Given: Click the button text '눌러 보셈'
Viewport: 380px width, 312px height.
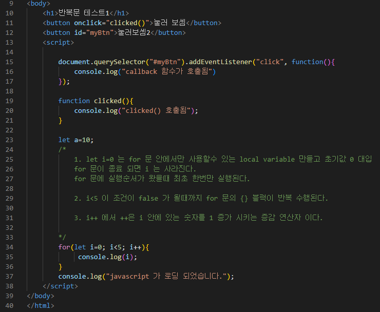Looking at the screenshot, I should [x=169, y=23].
